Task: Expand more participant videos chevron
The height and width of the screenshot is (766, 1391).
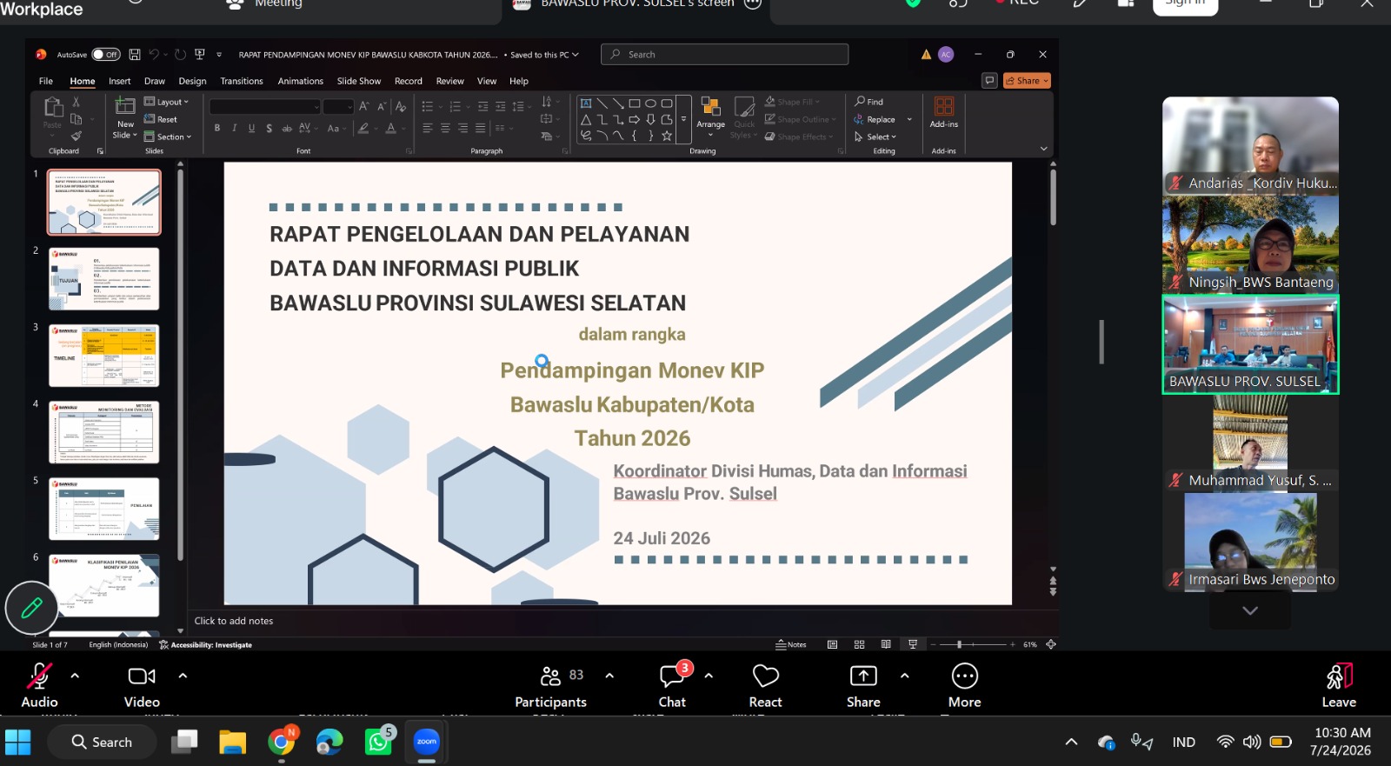Action: (1250, 610)
